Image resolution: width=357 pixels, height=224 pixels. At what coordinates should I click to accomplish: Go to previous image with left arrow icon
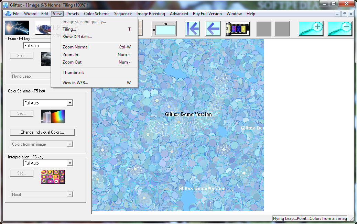click(213, 29)
